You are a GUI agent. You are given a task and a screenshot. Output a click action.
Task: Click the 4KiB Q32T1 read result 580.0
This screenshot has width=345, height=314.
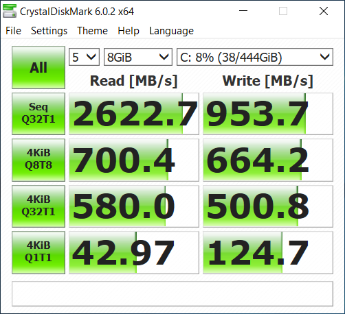tap(134, 206)
